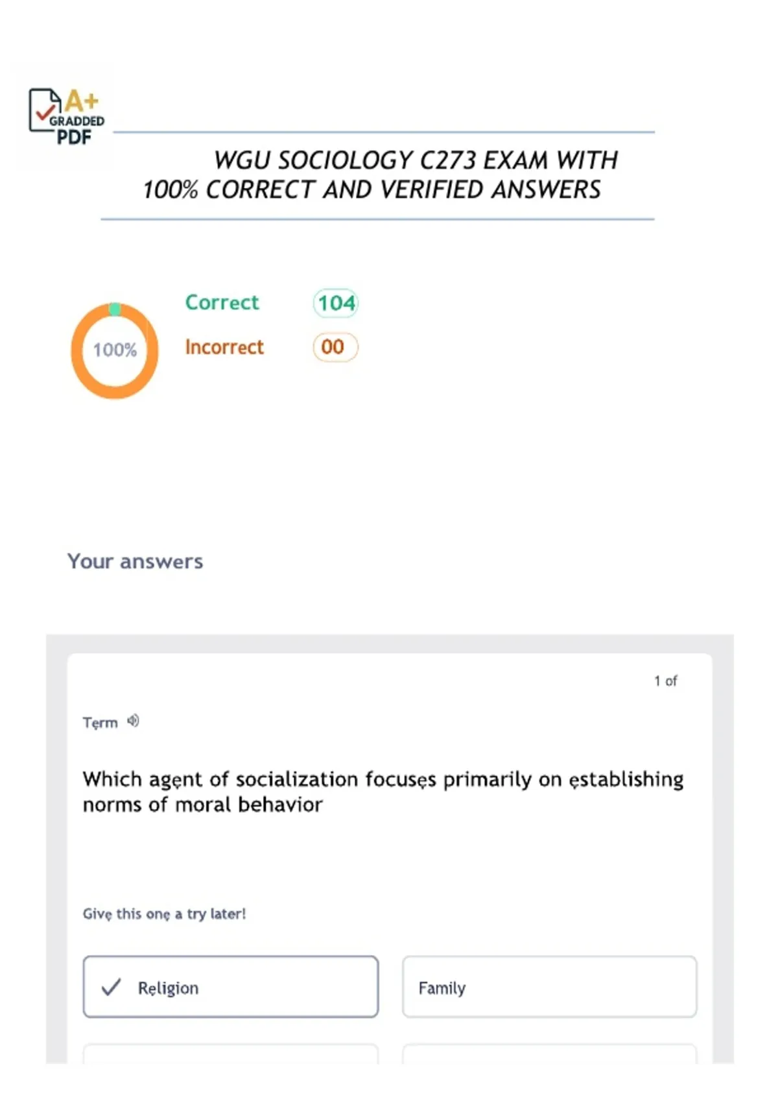
Task: Click the Your answers heading
Action: click(135, 561)
